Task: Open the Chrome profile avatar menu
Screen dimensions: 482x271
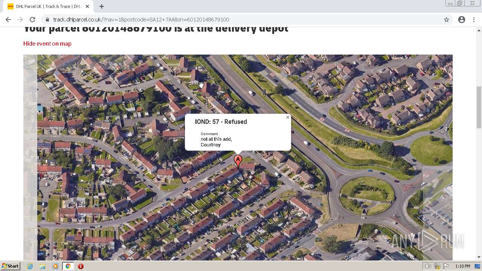Action: 462,20
